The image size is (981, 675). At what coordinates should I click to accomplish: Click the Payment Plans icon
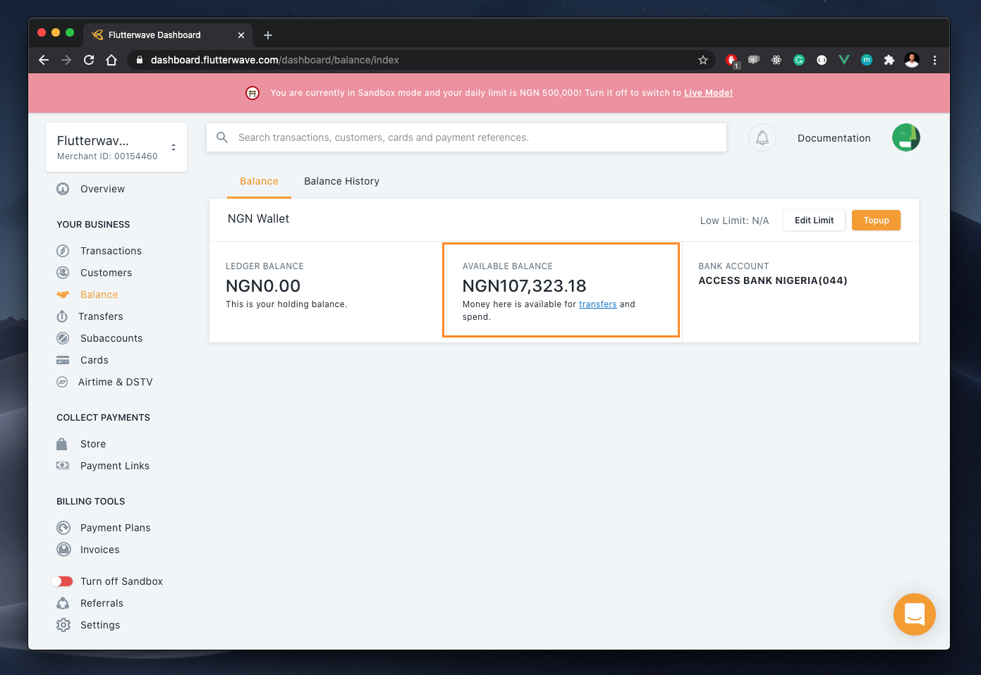click(63, 528)
